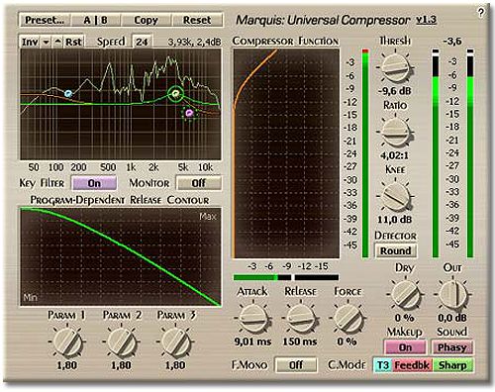
Task: Click the right output level meter
Action: point(470,153)
